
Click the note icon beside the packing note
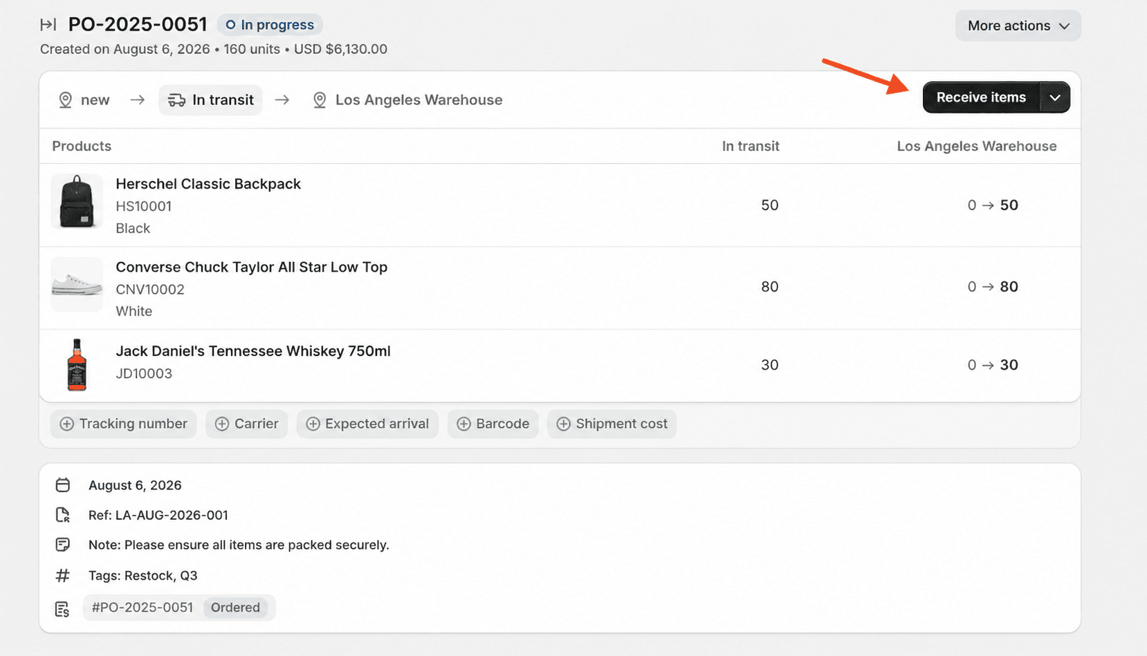(62, 545)
